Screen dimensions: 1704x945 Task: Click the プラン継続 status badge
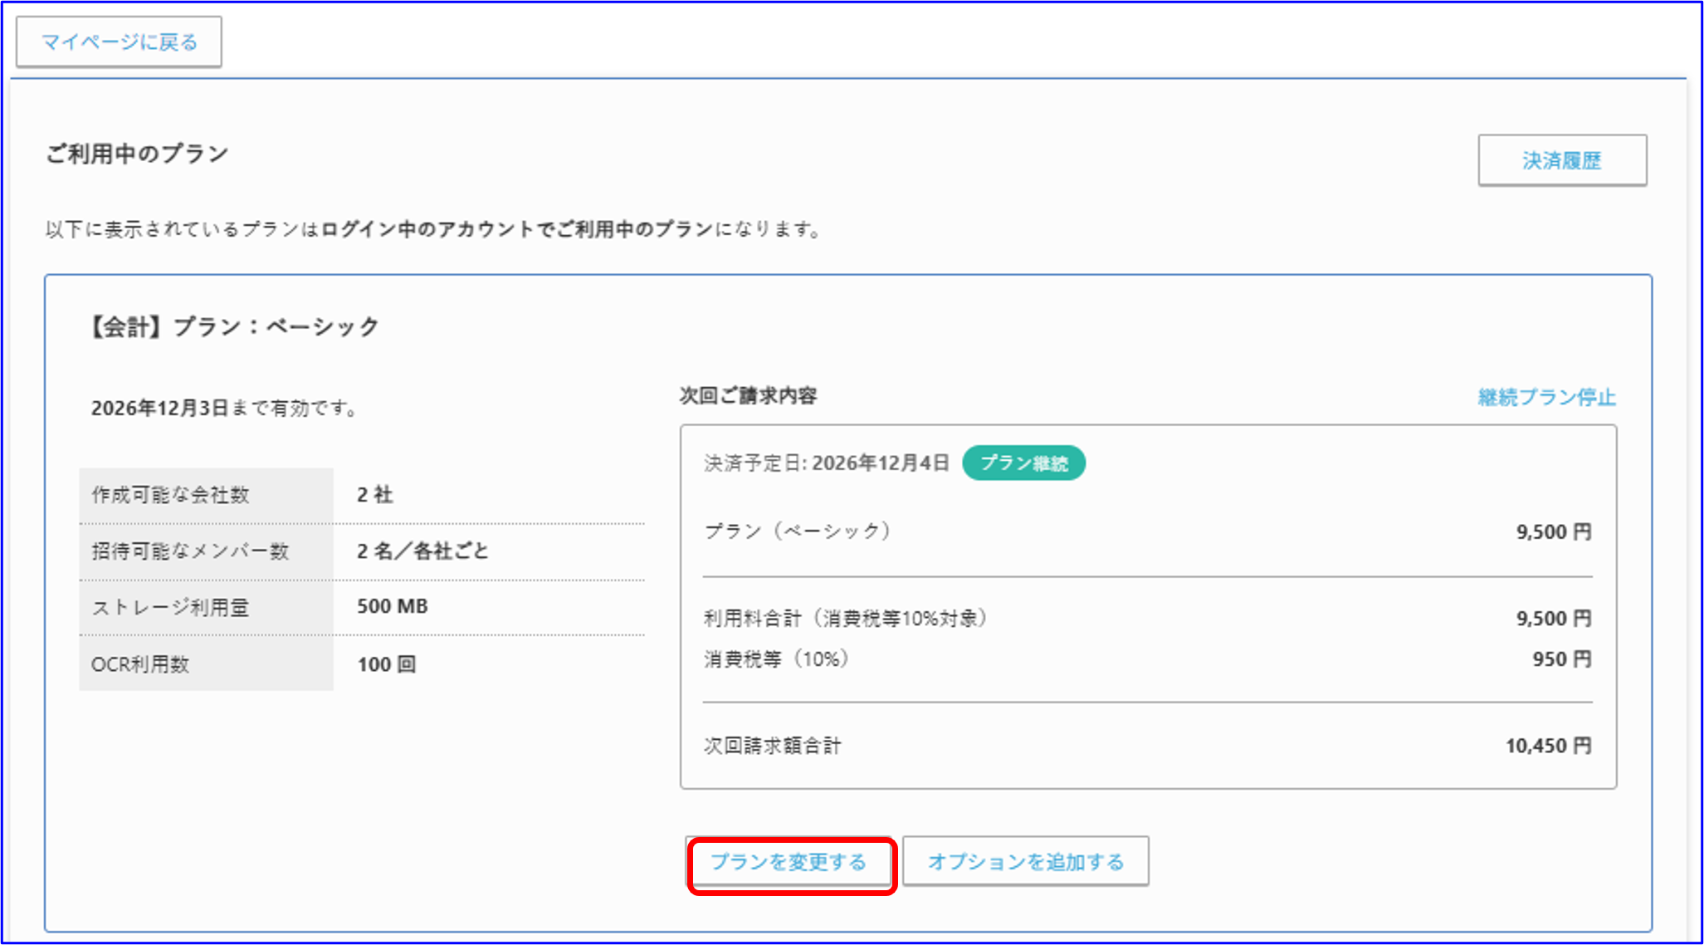(x=1024, y=463)
